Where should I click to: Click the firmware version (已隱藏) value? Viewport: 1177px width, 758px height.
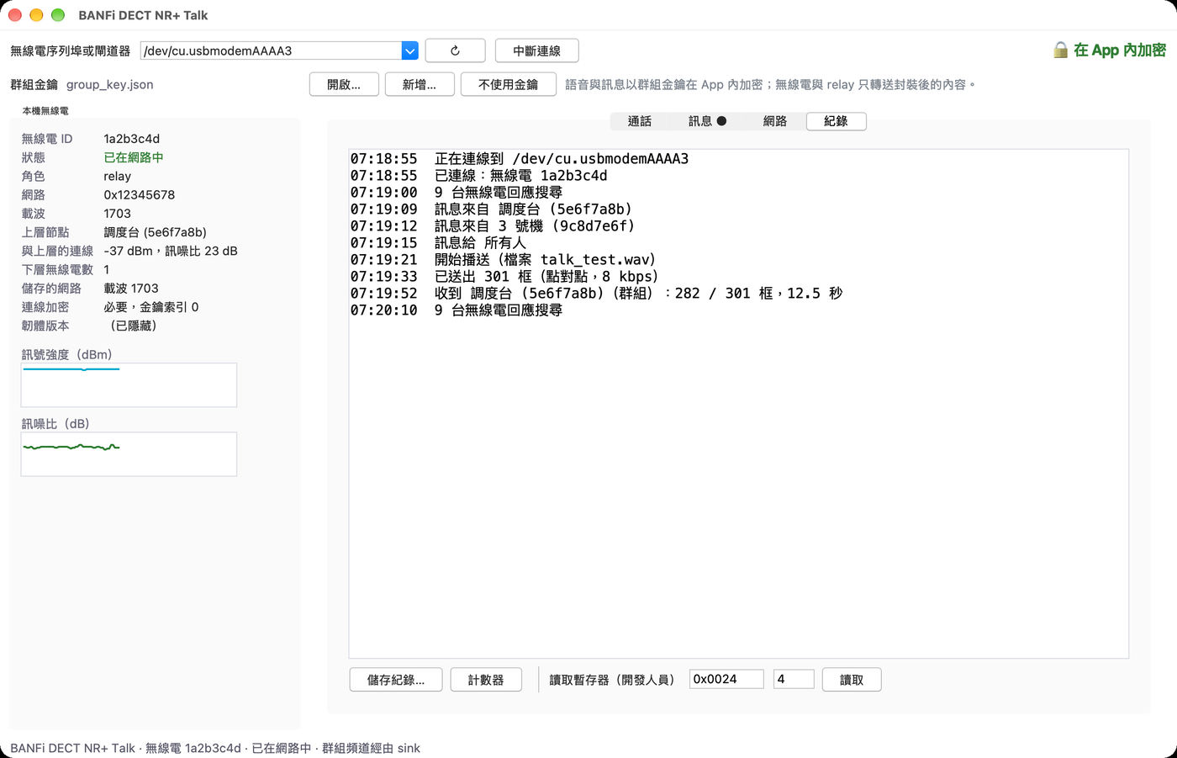point(134,326)
